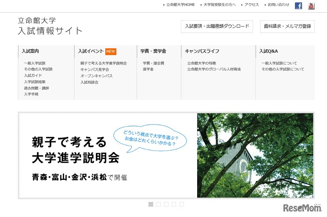Open the 学費・諸会費 link
327x217 pixels.
[x=154, y=63]
